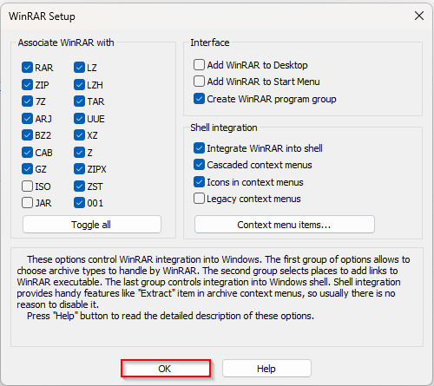Viewport: 434px width, 386px height.
Task: Disable Integrate WinRAR into shell
Action: coord(199,148)
